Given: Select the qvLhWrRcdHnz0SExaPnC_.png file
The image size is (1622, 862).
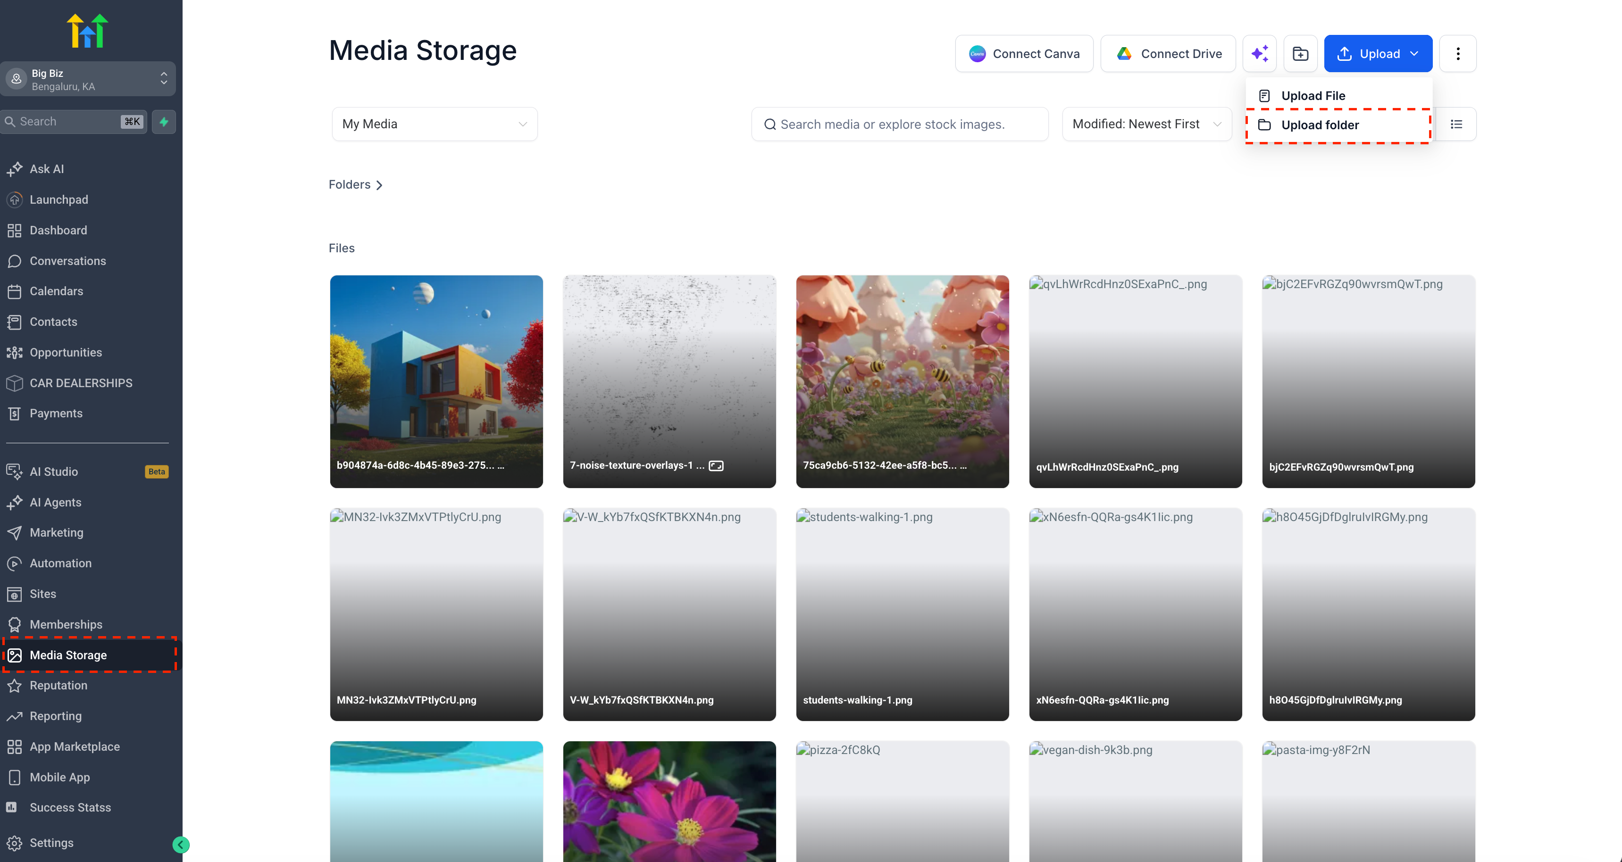Looking at the screenshot, I should [1135, 381].
